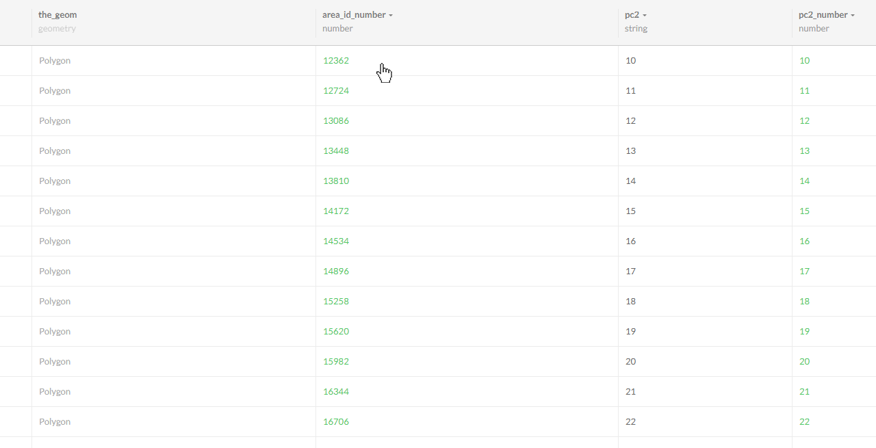Click the 'geometry' type label under the_geom
This screenshot has width=876, height=448.
pos(57,29)
